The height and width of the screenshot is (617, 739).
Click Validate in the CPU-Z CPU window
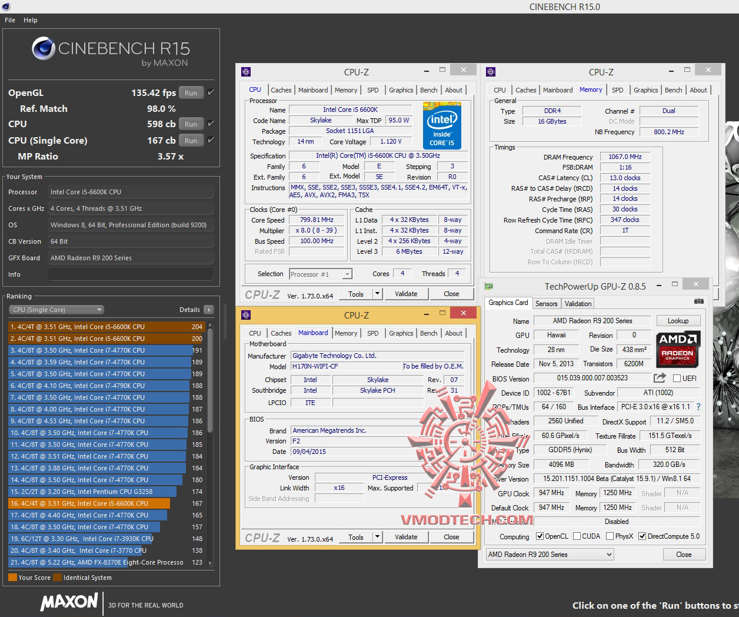406,294
